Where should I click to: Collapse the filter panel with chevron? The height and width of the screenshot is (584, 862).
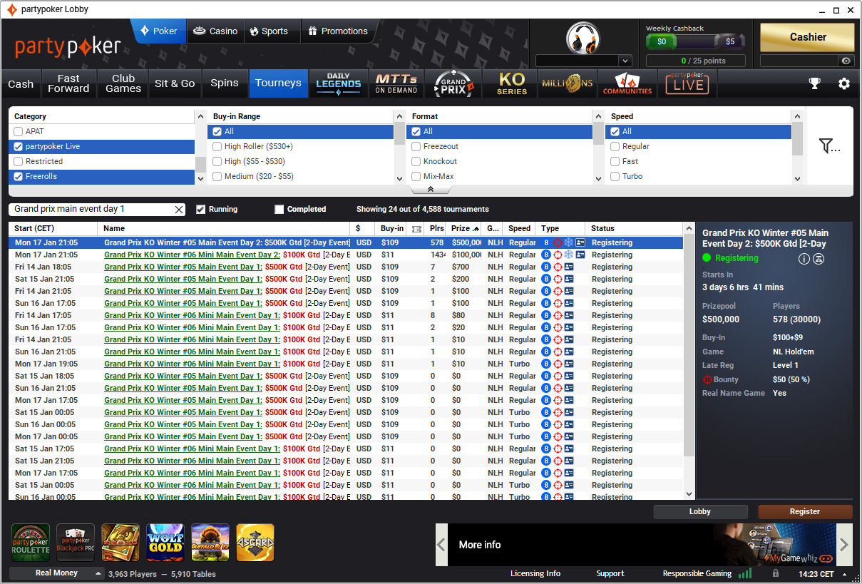pos(431,190)
